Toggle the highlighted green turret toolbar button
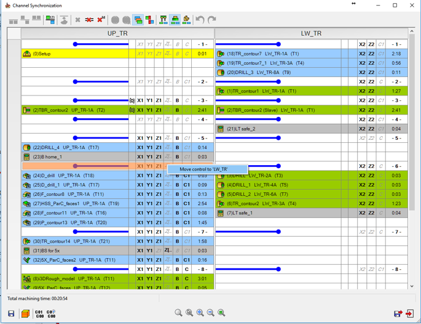The image size is (421, 324). pos(175,20)
